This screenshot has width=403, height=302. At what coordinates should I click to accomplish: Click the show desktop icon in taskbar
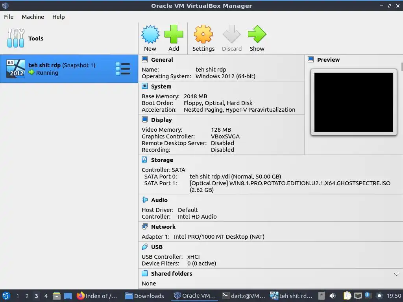pos(68,296)
